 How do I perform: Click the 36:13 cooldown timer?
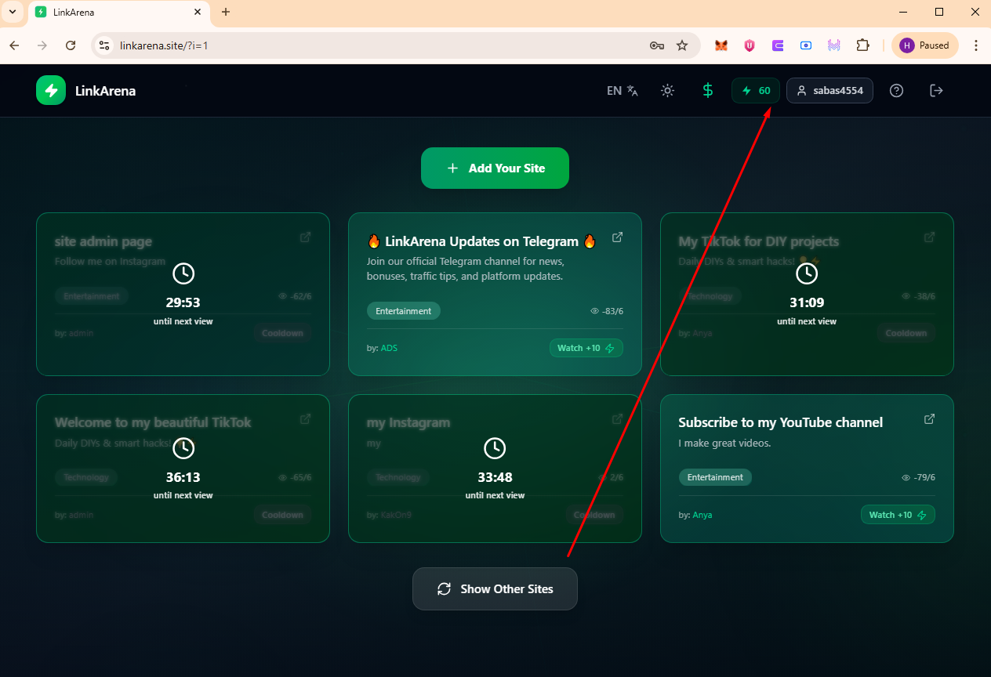tap(183, 477)
